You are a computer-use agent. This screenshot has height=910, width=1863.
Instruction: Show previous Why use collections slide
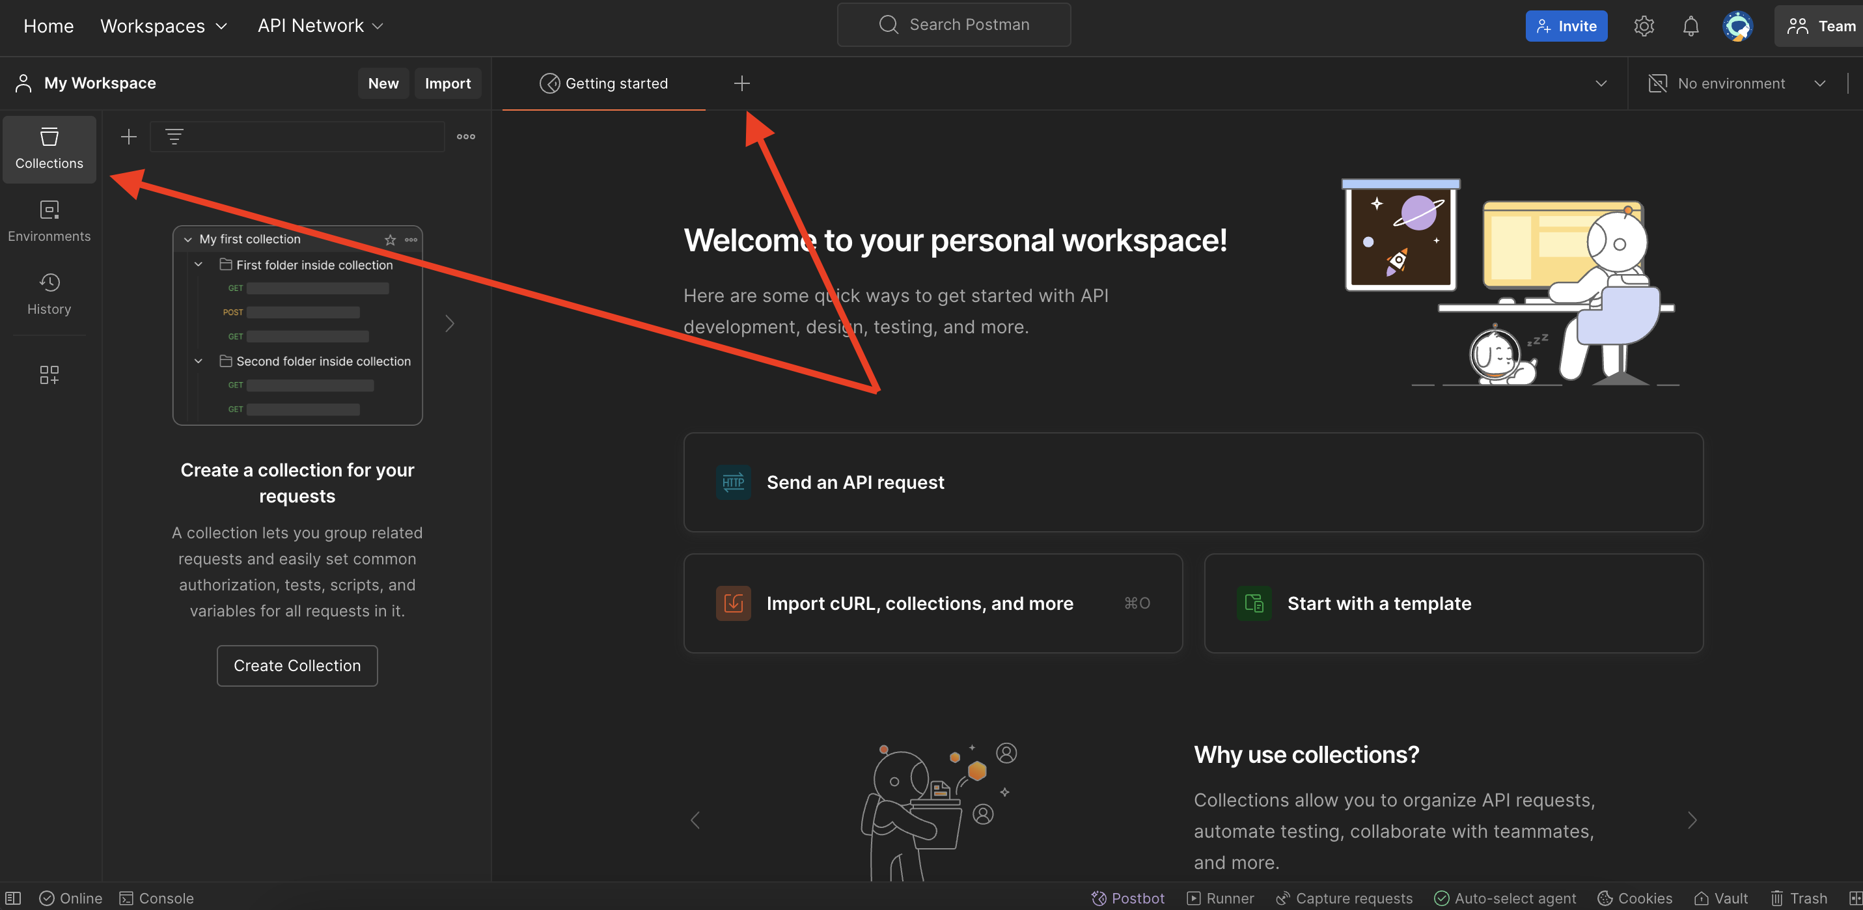695,820
